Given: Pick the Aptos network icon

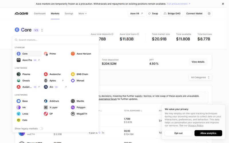Looking at the screenshot, I should [46, 81].
